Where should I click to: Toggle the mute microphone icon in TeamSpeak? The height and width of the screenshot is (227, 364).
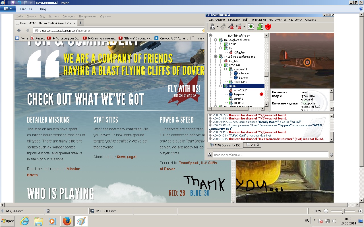tap(231, 27)
